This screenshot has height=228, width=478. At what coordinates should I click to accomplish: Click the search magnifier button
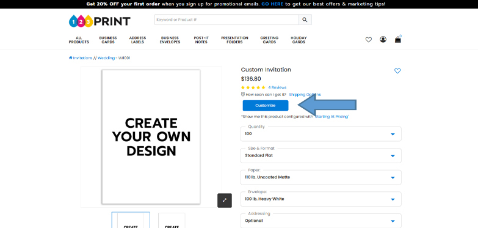305,20
